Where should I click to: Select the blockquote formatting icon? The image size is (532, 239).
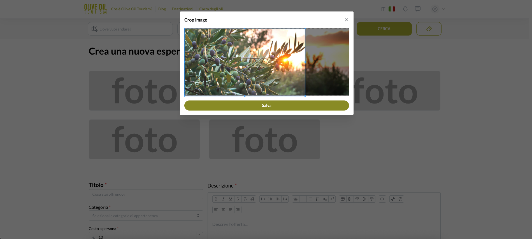296,199
